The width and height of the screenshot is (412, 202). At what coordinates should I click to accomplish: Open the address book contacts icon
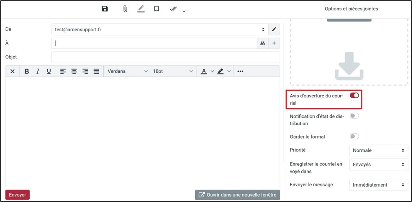(x=263, y=43)
